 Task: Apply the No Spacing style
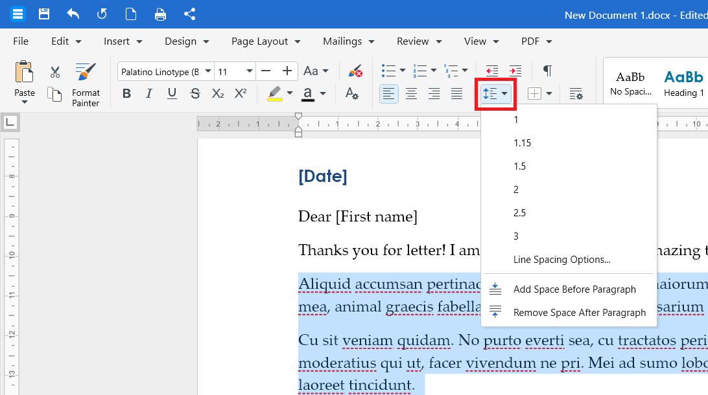coord(631,84)
